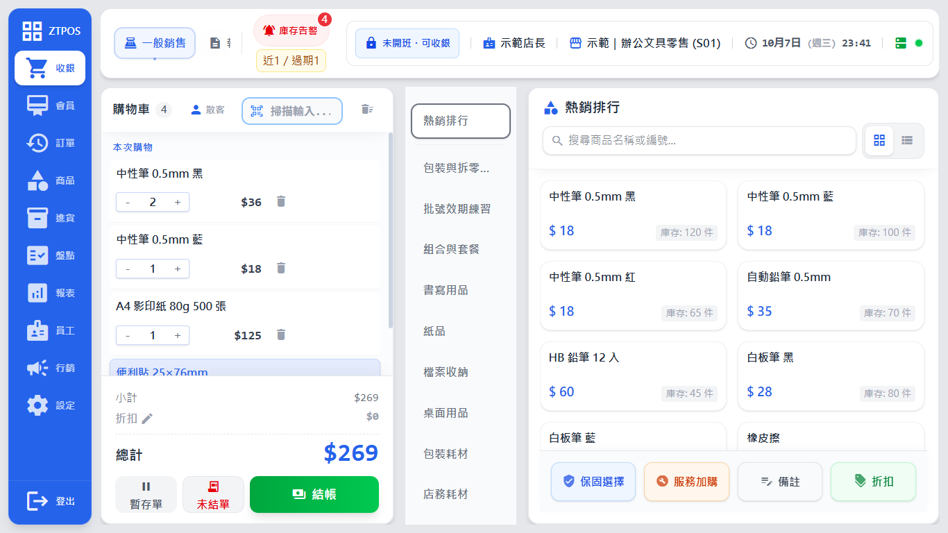
Task: Click the store 示範 | 辦公文具零售 (S01) label
Action: (x=645, y=43)
